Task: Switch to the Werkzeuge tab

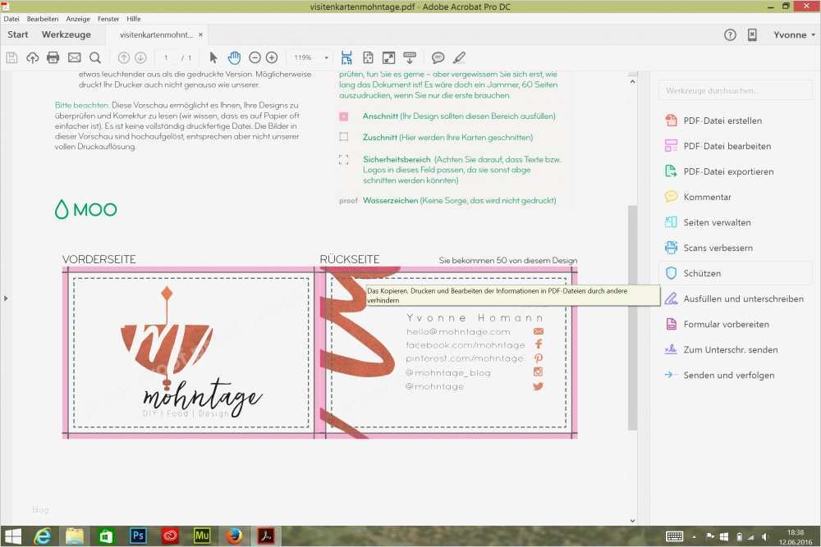Action: [x=66, y=34]
